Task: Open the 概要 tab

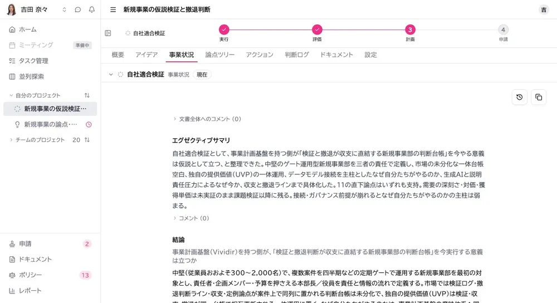Action: tap(118, 55)
